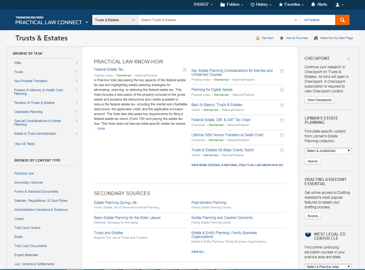Expand the search box suggestions arrow
This screenshot has height=270, width=365.
[296, 20]
